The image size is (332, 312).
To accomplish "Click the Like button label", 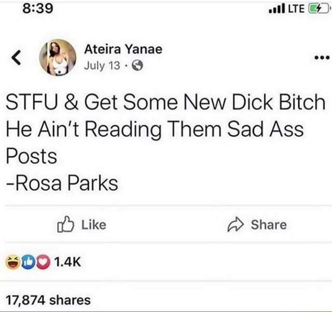I will pyautogui.click(x=94, y=225).
